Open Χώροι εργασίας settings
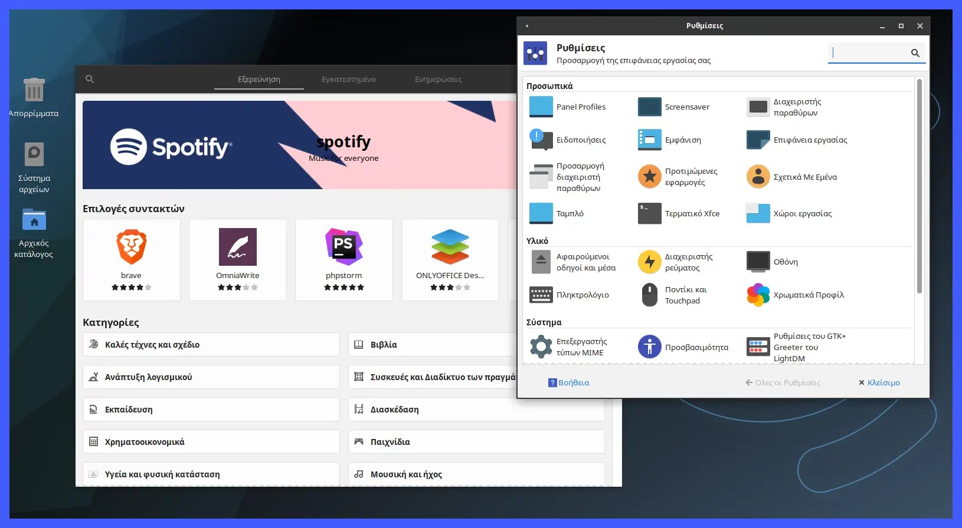 (789, 213)
